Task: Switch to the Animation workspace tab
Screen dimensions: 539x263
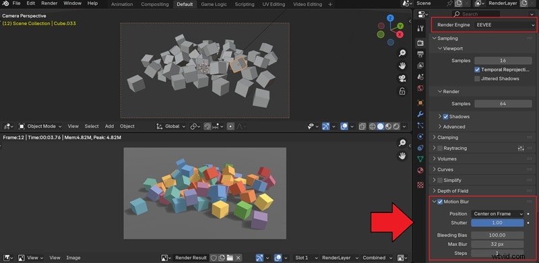Action: pyautogui.click(x=122, y=5)
